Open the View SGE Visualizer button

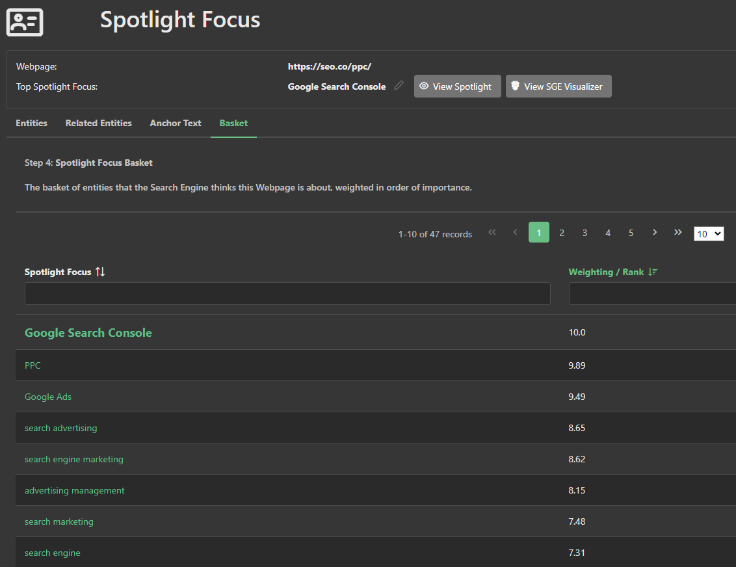click(x=559, y=86)
